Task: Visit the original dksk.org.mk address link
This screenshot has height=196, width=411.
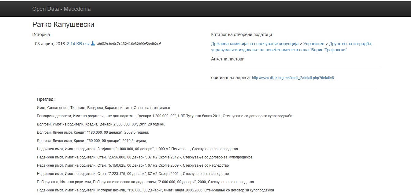Action: [294, 78]
